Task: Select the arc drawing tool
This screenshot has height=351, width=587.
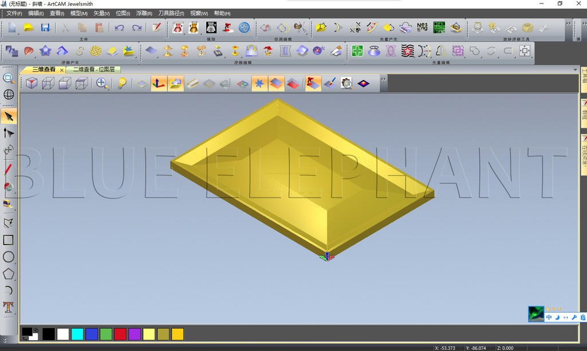Action: click(x=8, y=290)
